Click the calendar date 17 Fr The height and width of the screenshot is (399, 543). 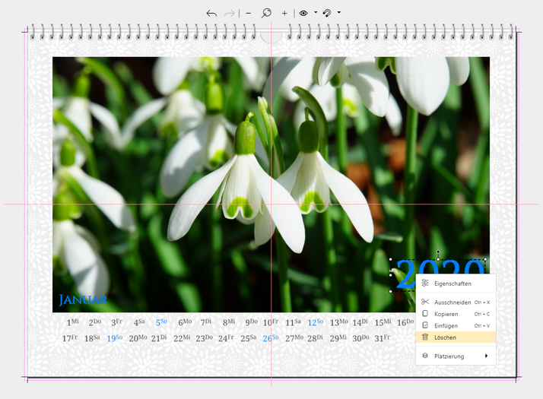[x=70, y=338]
